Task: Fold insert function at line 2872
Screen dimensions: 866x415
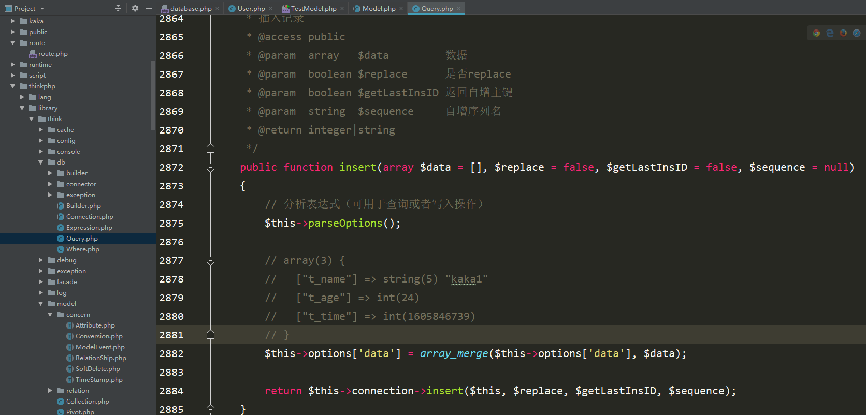Action: [x=210, y=167]
